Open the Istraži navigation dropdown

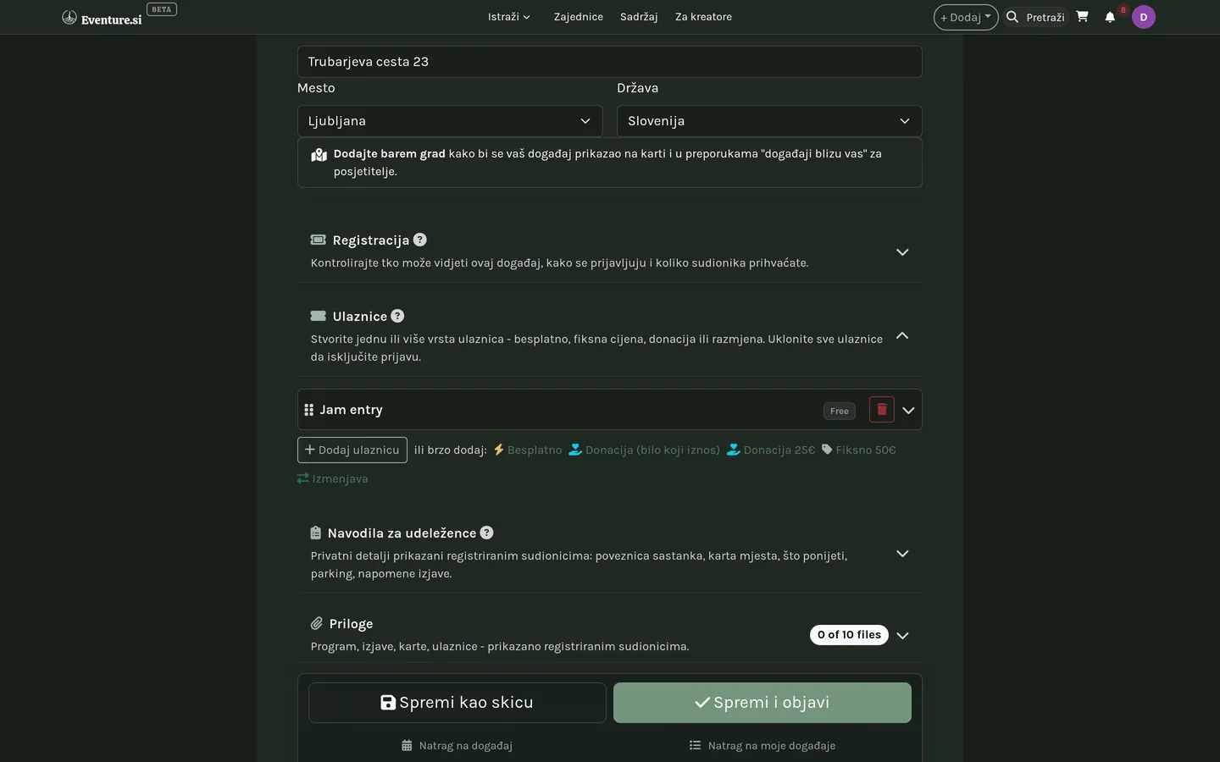tap(508, 17)
